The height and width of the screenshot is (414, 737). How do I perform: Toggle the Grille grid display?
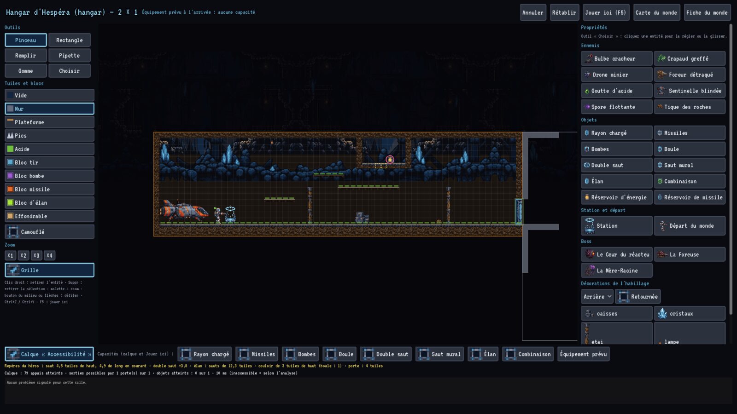click(x=49, y=270)
